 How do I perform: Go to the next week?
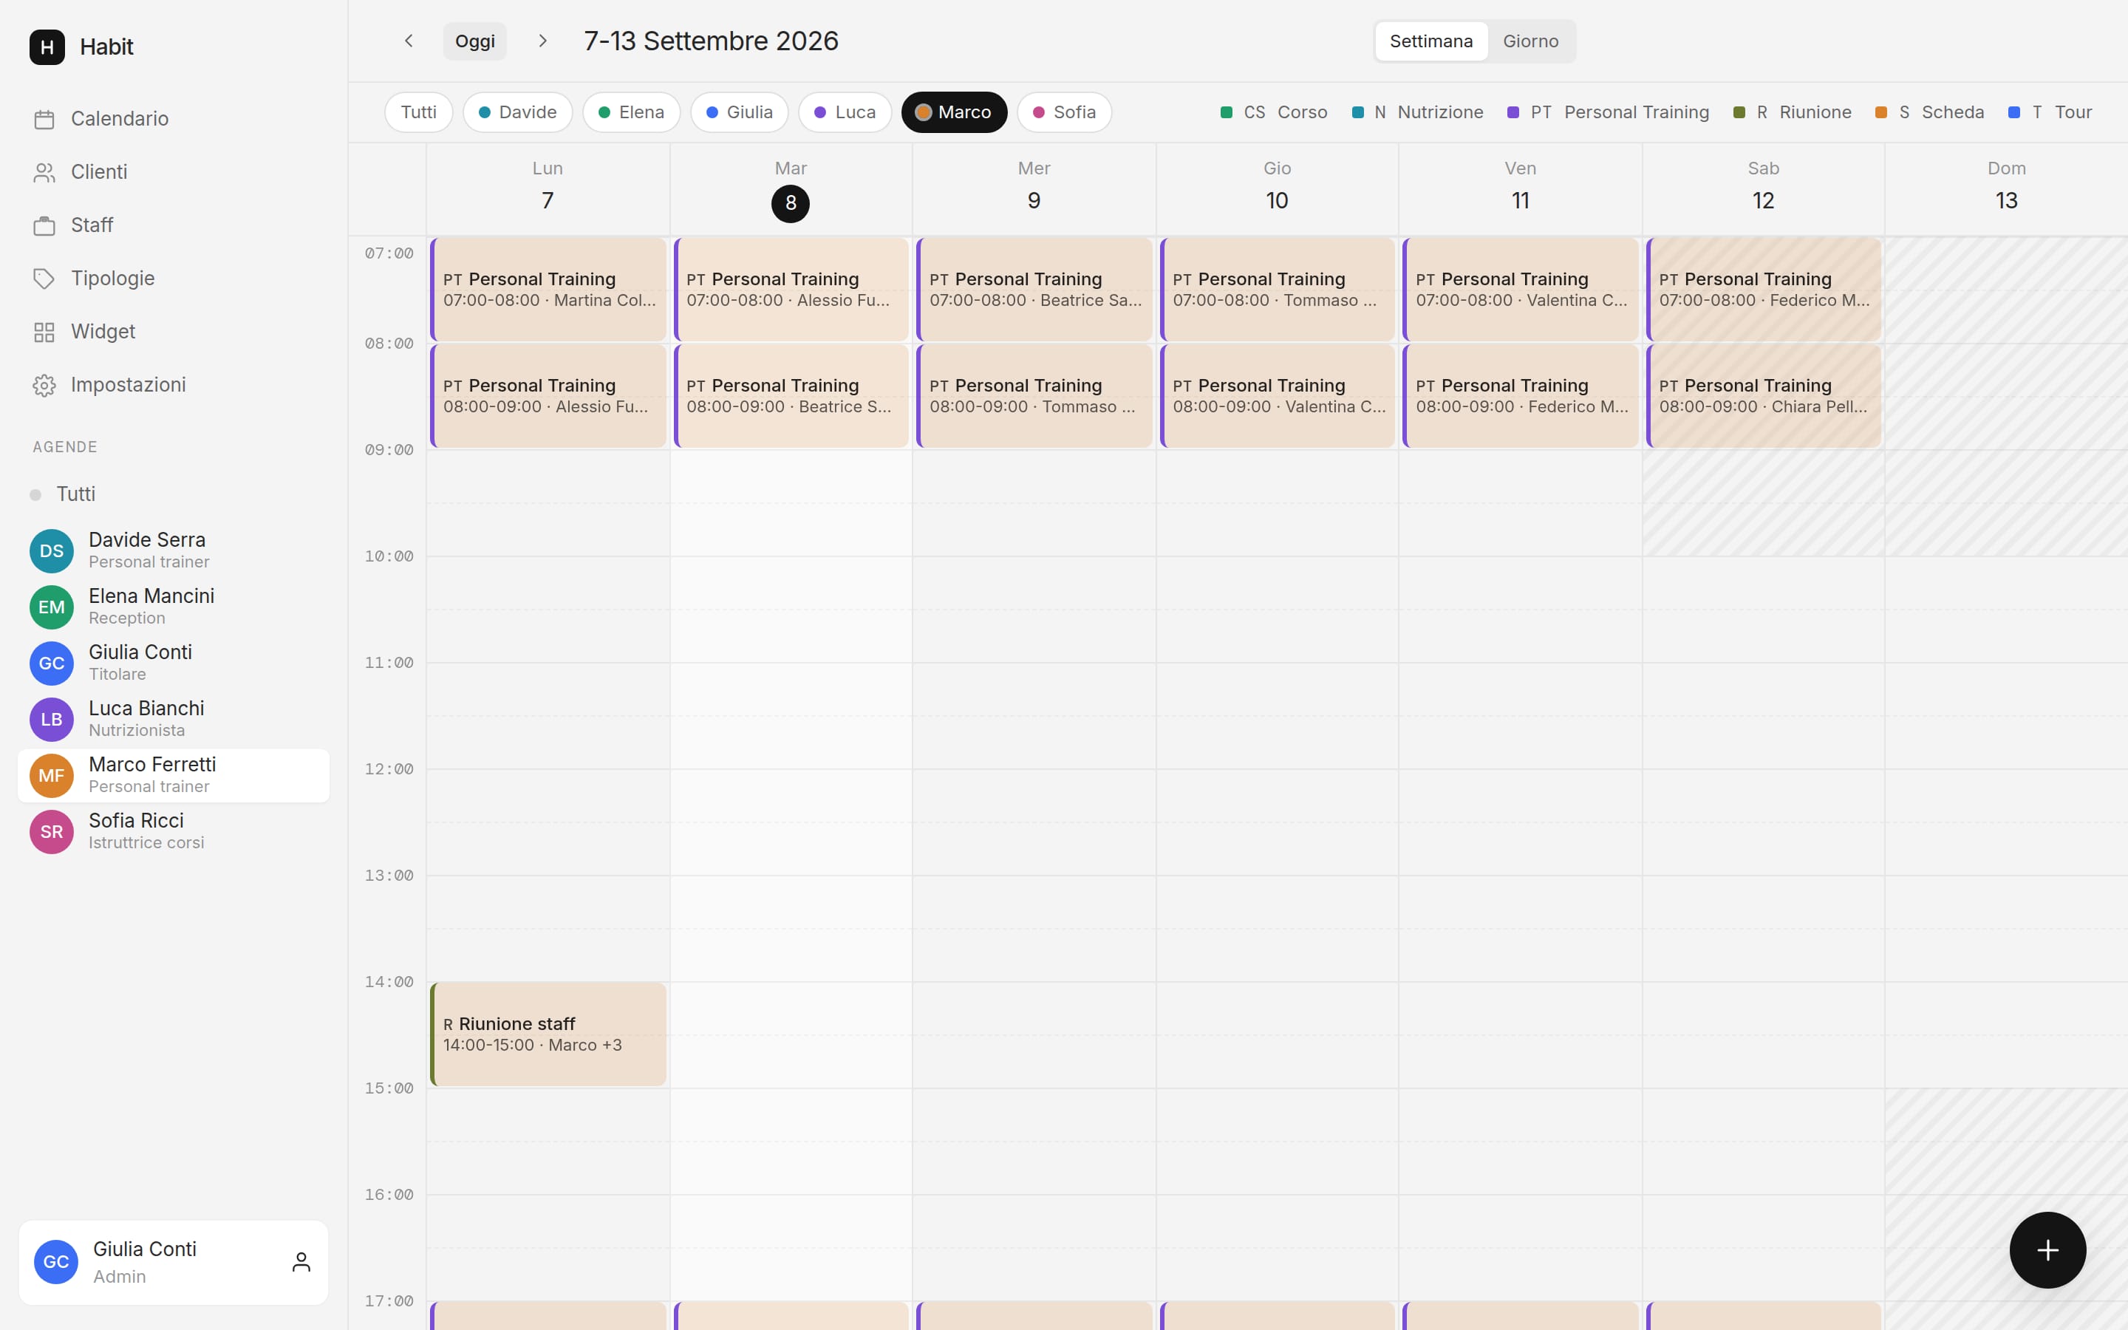tap(542, 41)
